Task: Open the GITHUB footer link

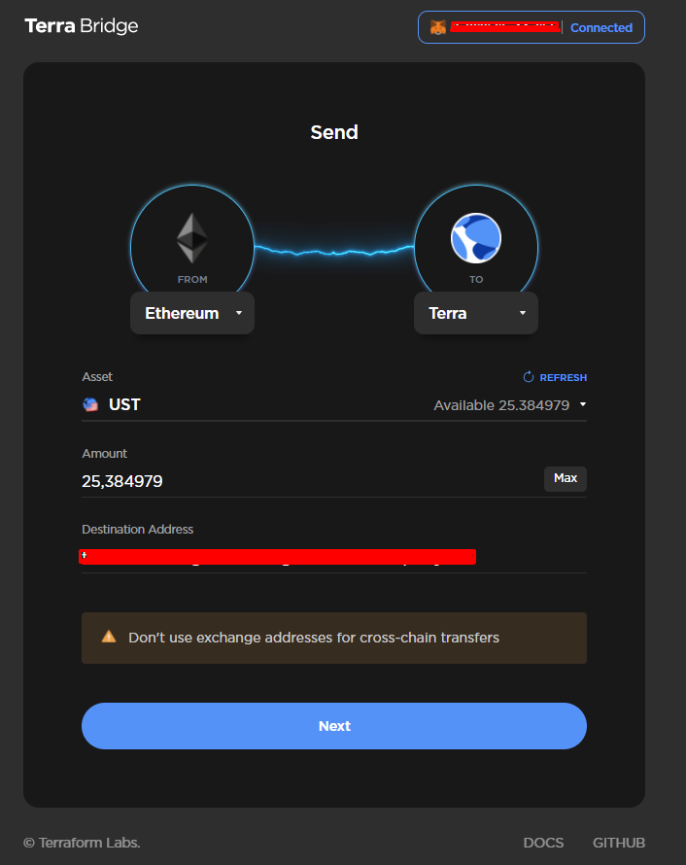Action: tap(619, 843)
